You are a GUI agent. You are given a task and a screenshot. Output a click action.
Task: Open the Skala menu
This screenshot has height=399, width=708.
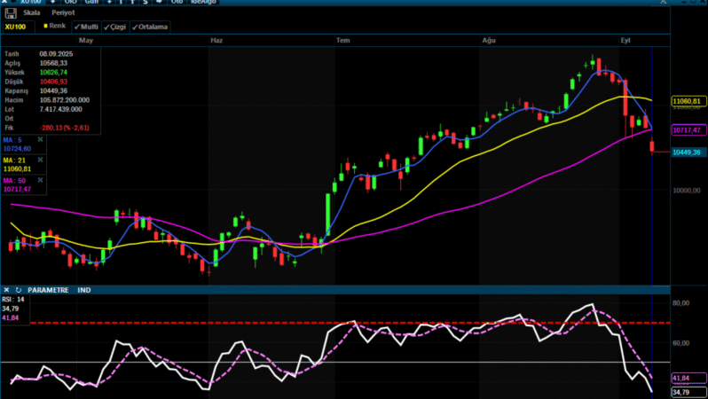tap(31, 13)
